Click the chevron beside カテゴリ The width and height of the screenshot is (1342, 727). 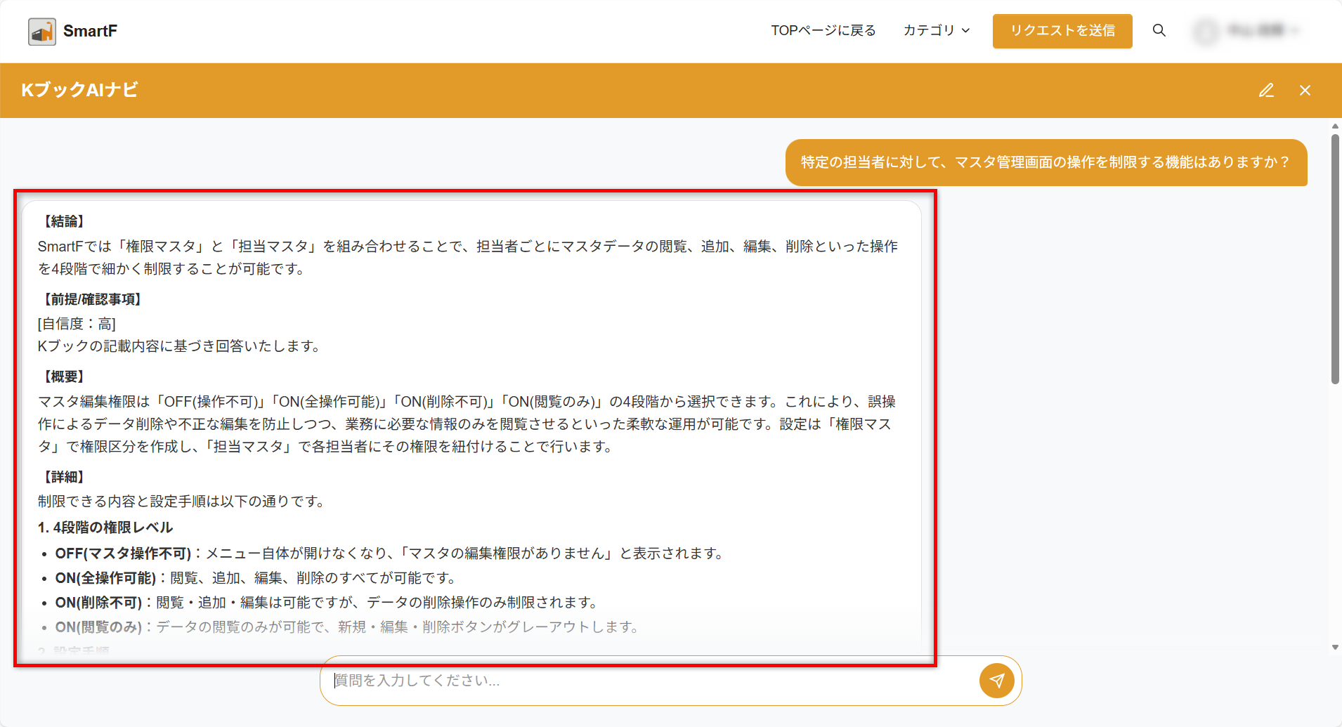966,31
